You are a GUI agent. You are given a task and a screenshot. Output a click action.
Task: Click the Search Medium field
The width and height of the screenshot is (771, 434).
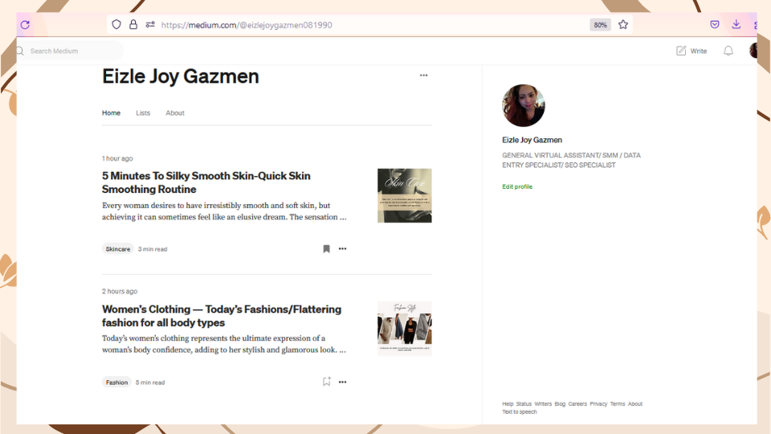[x=70, y=51]
